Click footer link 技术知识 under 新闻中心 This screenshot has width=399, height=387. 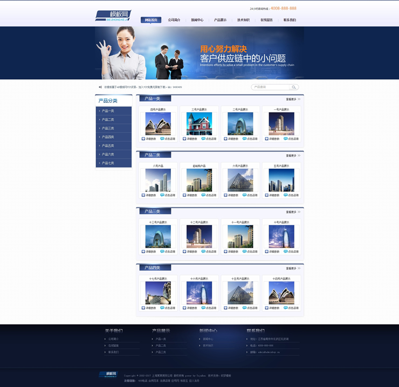[208, 345]
